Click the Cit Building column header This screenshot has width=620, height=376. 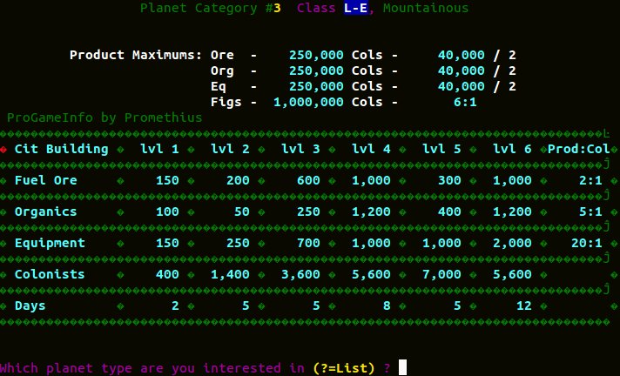click(61, 149)
